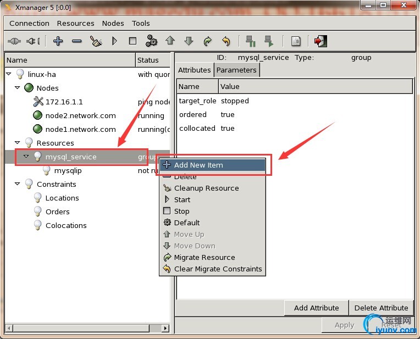Image resolution: width=420 pixels, height=339 pixels.
Task: Open the Nodes menu
Action: (x=113, y=23)
